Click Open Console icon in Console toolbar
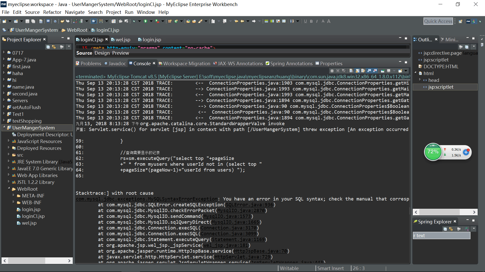The height and width of the screenshot is (272, 485). click(400, 71)
